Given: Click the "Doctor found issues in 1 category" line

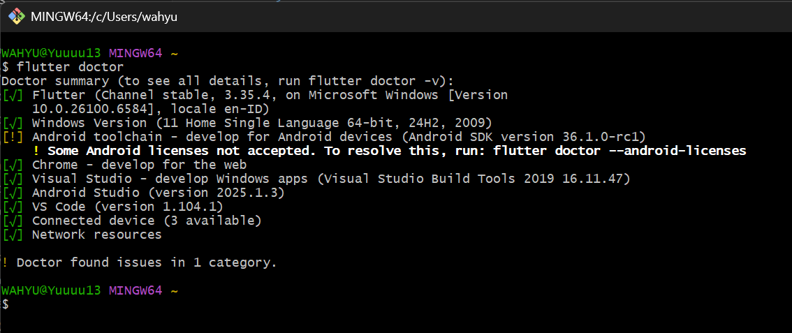Looking at the screenshot, I should (x=147, y=262).
